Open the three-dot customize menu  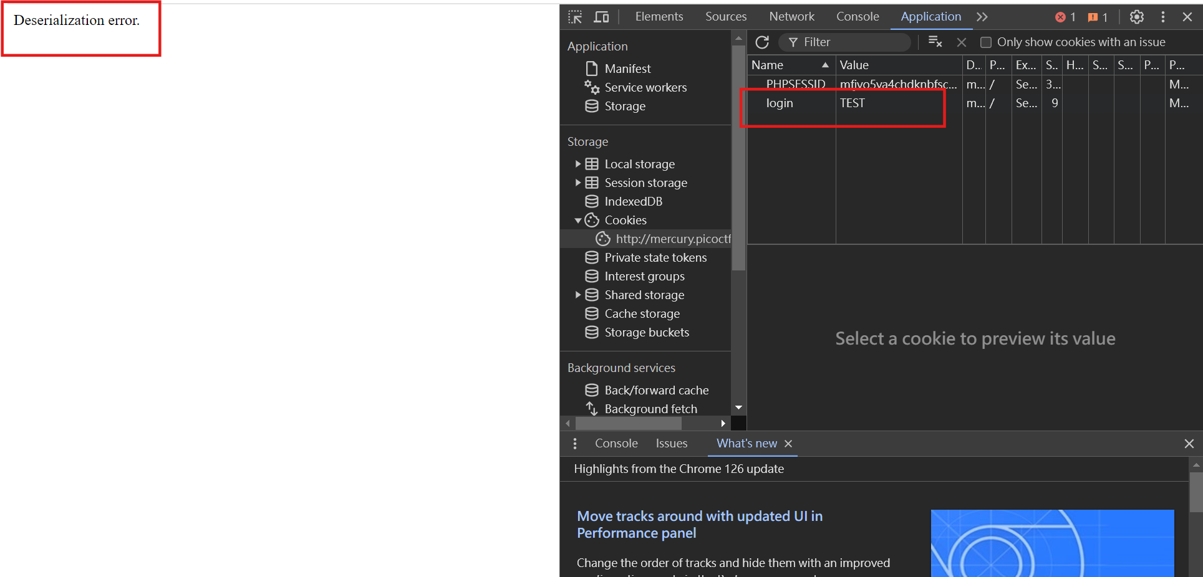point(1162,17)
